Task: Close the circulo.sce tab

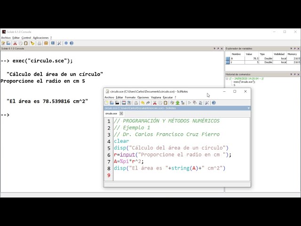Action: [121, 113]
